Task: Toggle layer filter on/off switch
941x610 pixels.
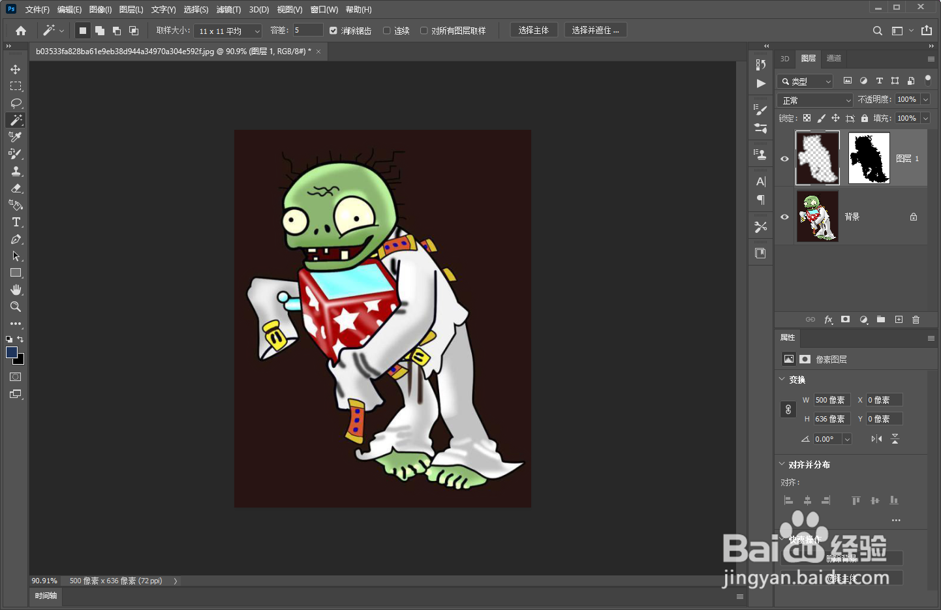Action: point(928,80)
